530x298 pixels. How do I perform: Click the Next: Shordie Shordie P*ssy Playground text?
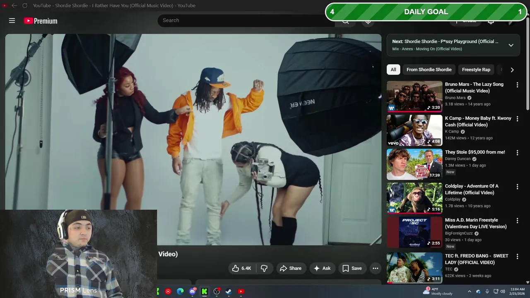[x=445, y=41]
